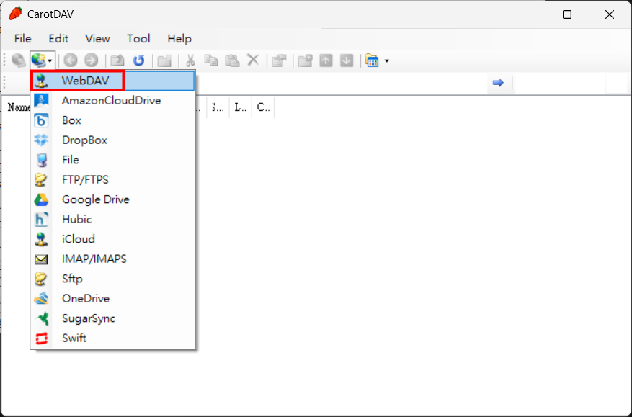The image size is (632, 417).
Task: Choose Sftp from the list
Action: 112,279
